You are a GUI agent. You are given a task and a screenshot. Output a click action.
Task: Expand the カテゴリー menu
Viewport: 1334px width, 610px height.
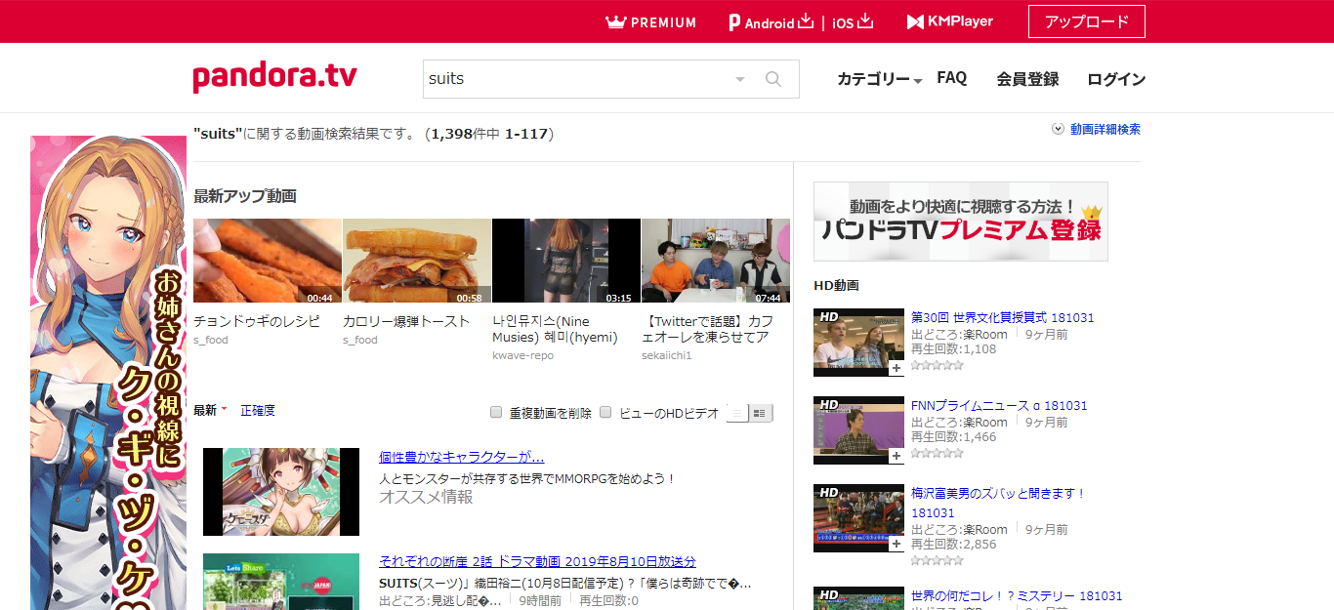879,79
